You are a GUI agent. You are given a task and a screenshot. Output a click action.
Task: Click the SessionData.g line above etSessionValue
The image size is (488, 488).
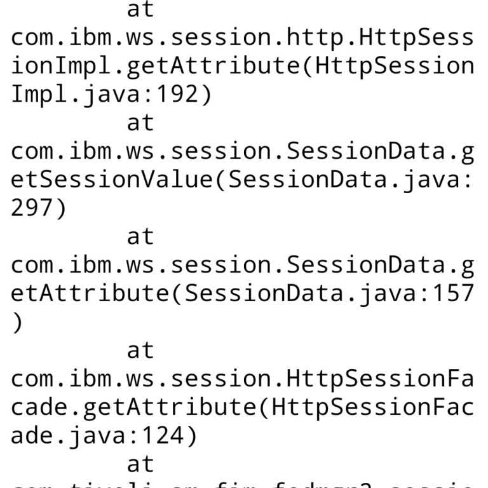click(242, 152)
